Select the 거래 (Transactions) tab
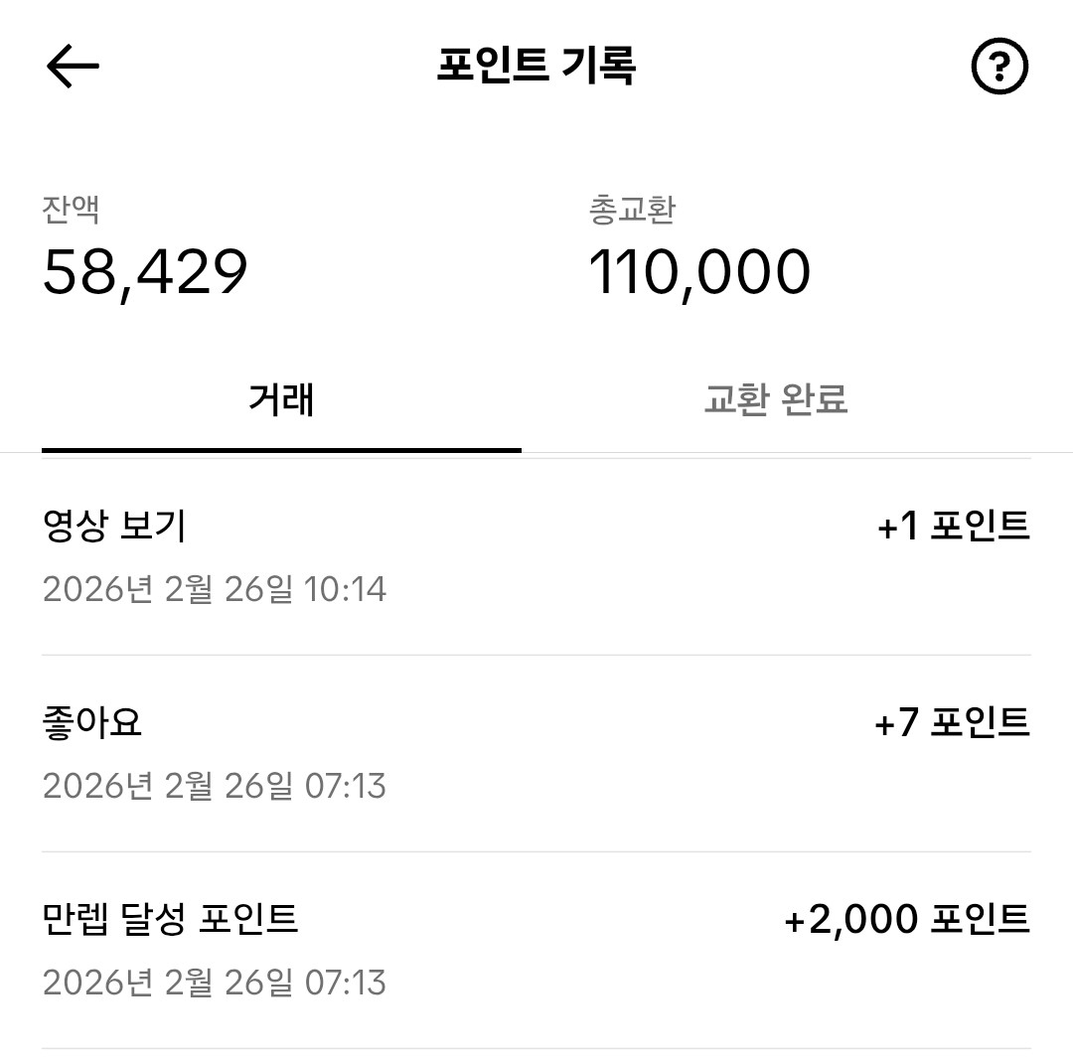 pos(280,397)
